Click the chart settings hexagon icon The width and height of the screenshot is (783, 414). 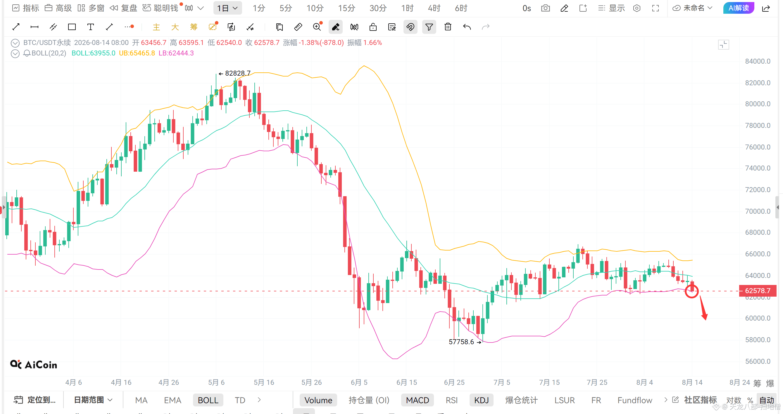click(x=637, y=8)
